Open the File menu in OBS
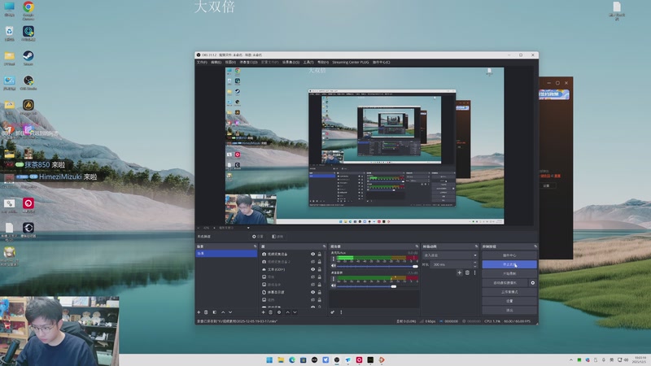 click(x=201, y=62)
